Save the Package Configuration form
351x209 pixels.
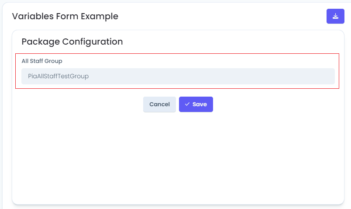point(196,104)
